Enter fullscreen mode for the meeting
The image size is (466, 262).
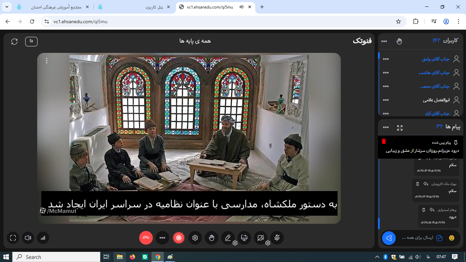tap(13, 238)
